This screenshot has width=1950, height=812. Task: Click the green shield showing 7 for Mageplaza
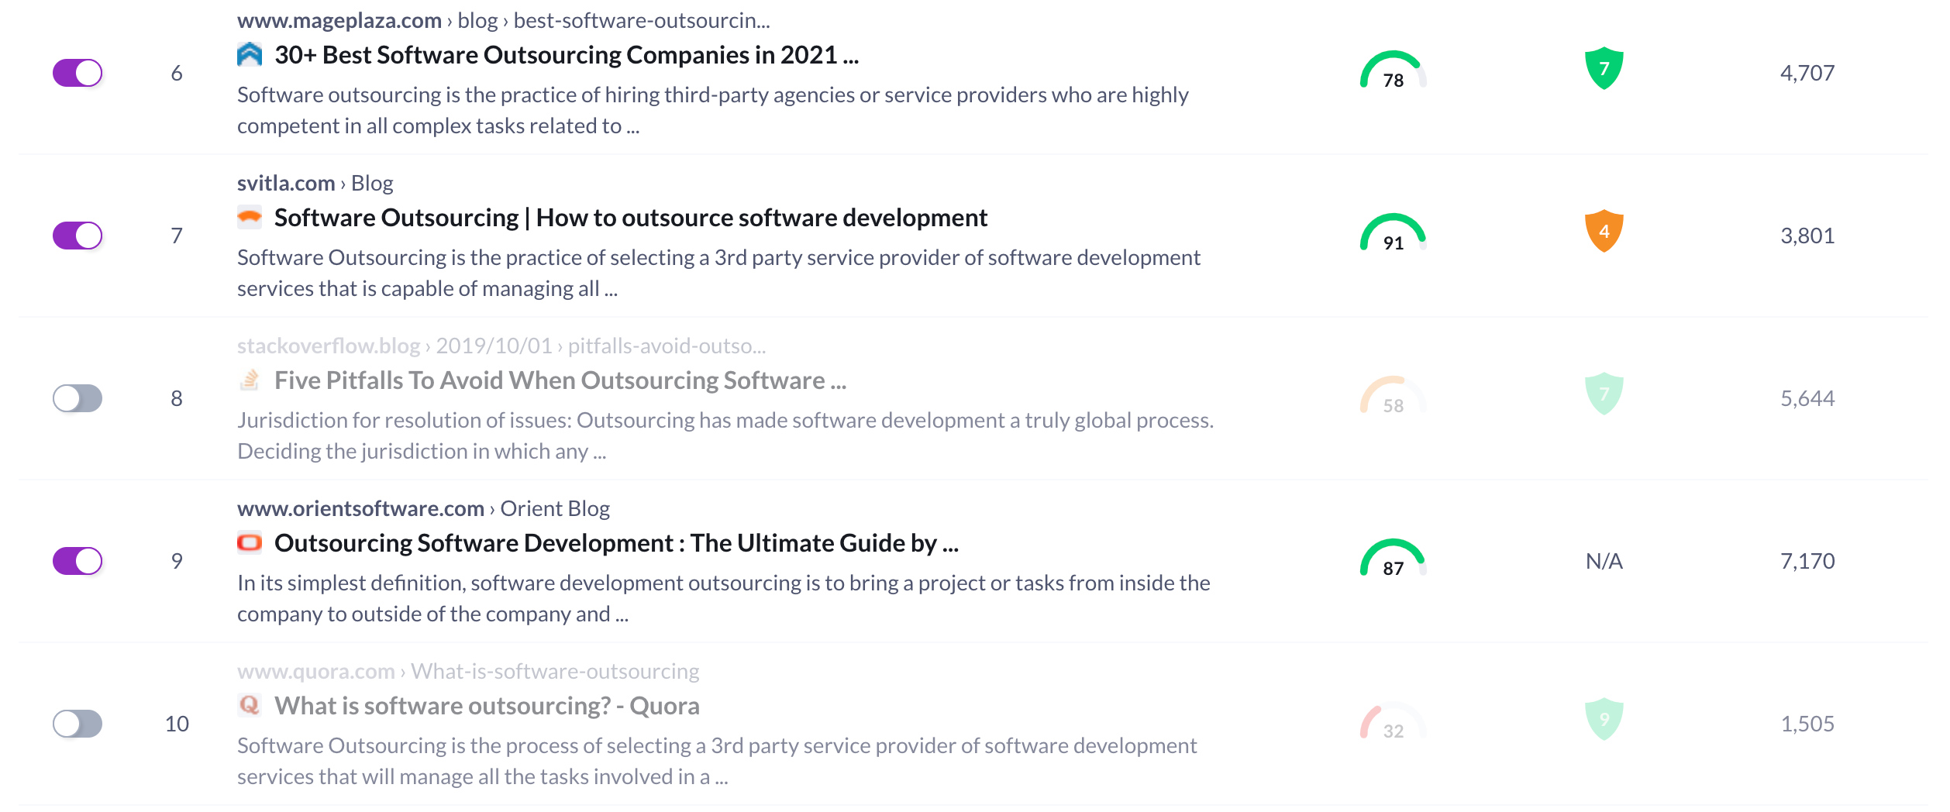[1604, 69]
